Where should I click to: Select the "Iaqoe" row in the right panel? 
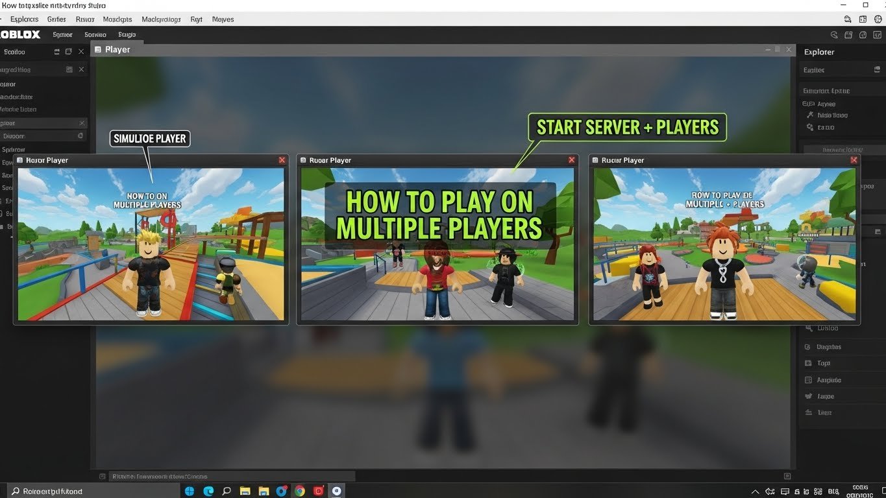point(842,396)
